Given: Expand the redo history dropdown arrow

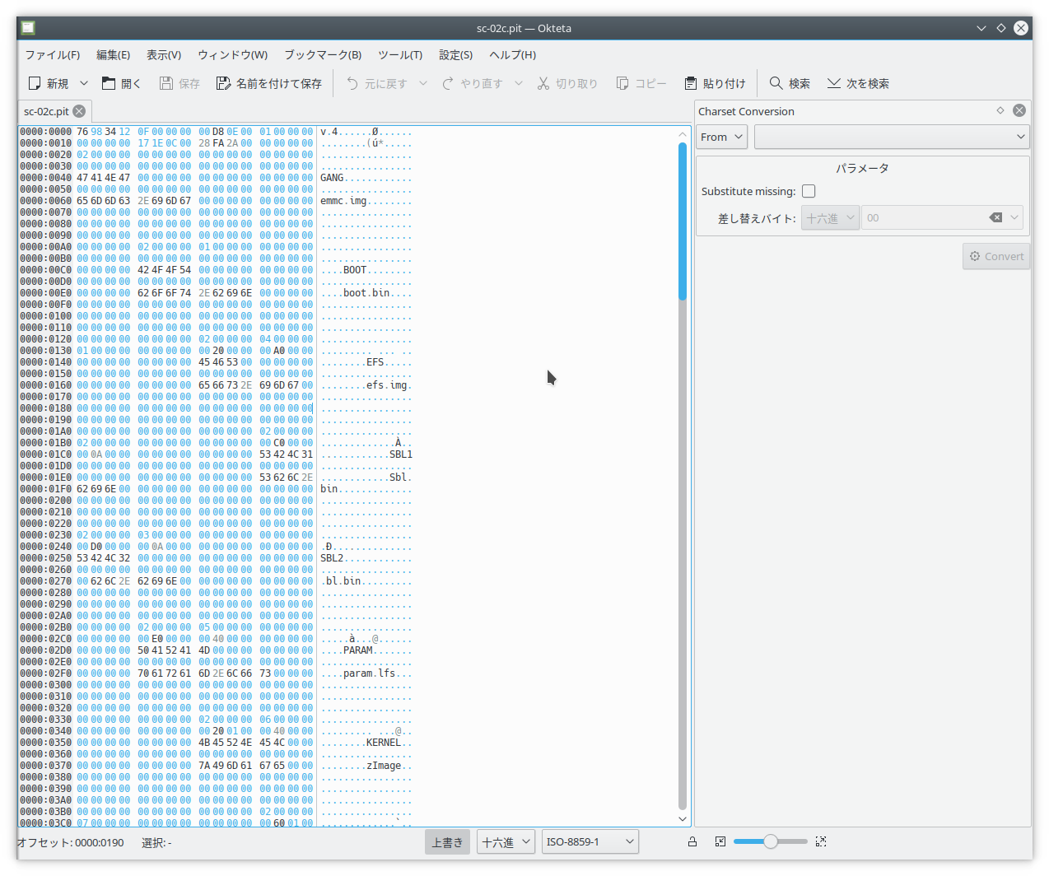Looking at the screenshot, I should tap(519, 83).
